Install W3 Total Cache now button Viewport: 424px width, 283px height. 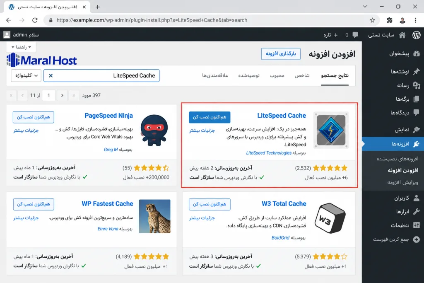pyautogui.click(x=210, y=204)
